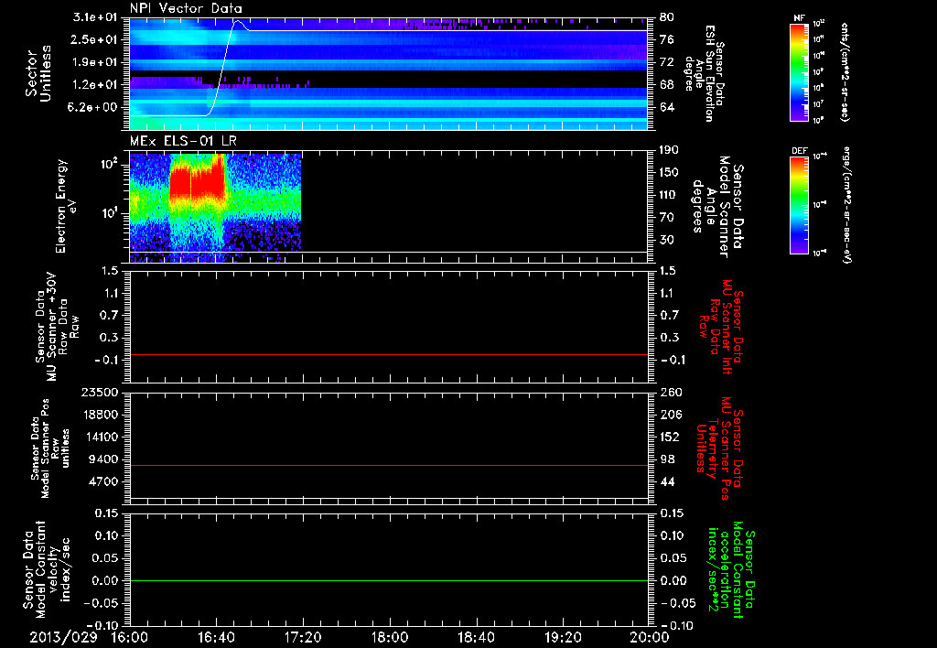Click the red 'MU Scanner Pos Telemetry' title

click(x=720, y=448)
